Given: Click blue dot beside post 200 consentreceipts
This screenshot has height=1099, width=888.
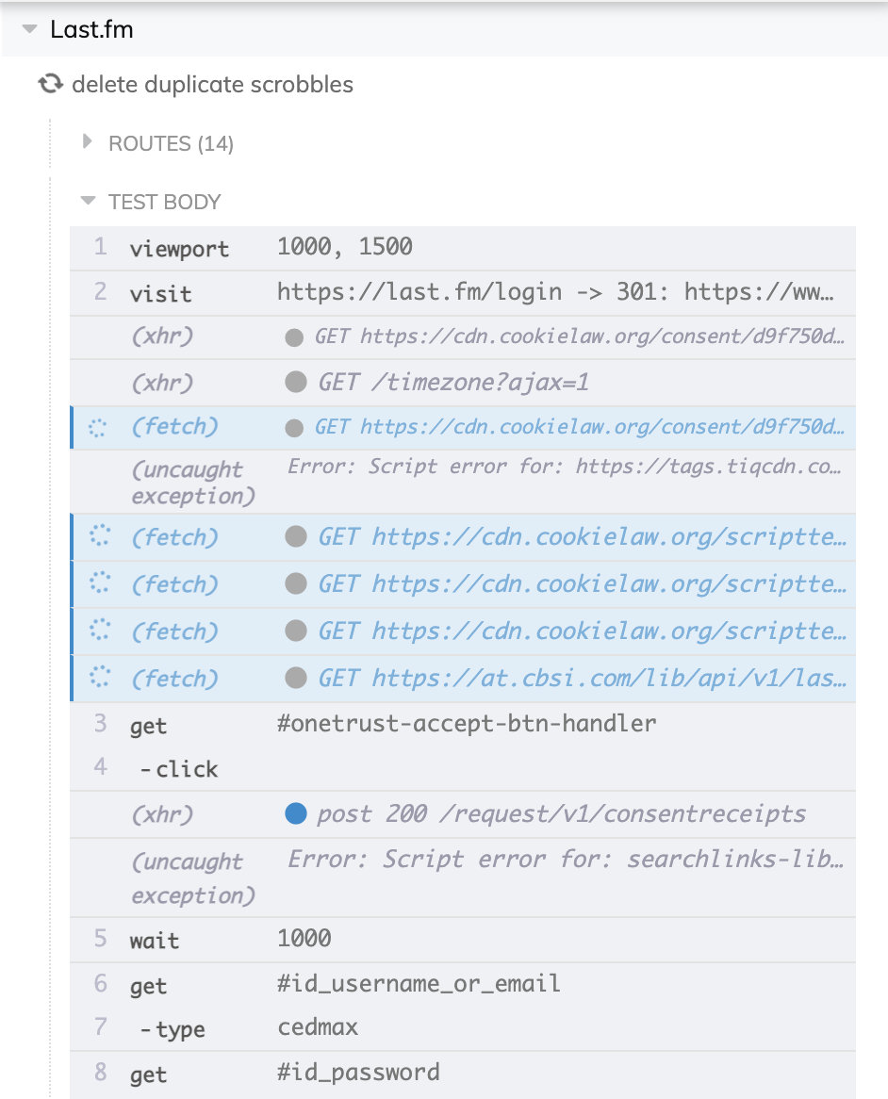Looking at the screenshot, I should tap(296, 813).
